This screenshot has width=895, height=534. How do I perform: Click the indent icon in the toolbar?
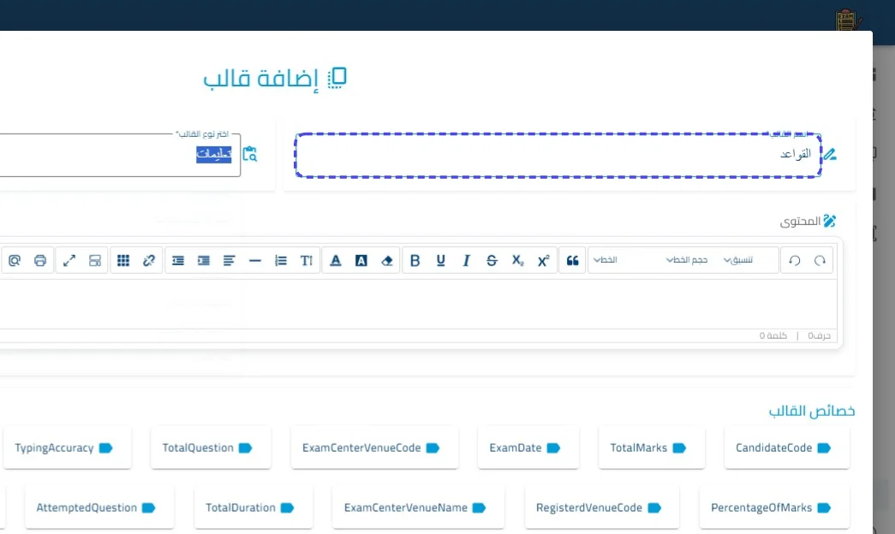tap(204, 261)
